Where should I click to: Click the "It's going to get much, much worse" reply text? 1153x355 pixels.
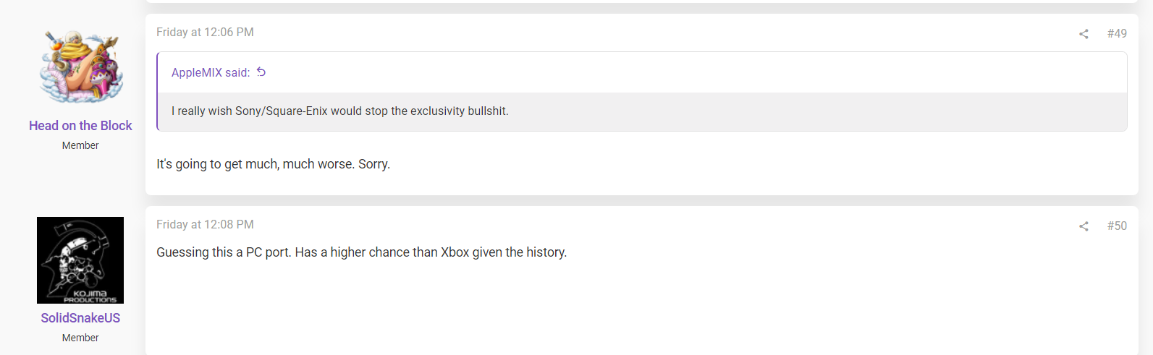pyautogui.click(x=273, y=164)
